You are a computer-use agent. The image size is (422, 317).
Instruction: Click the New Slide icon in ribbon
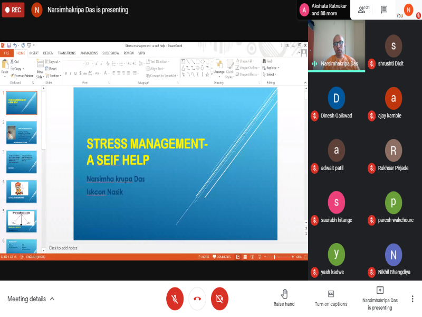pos(40,68)
